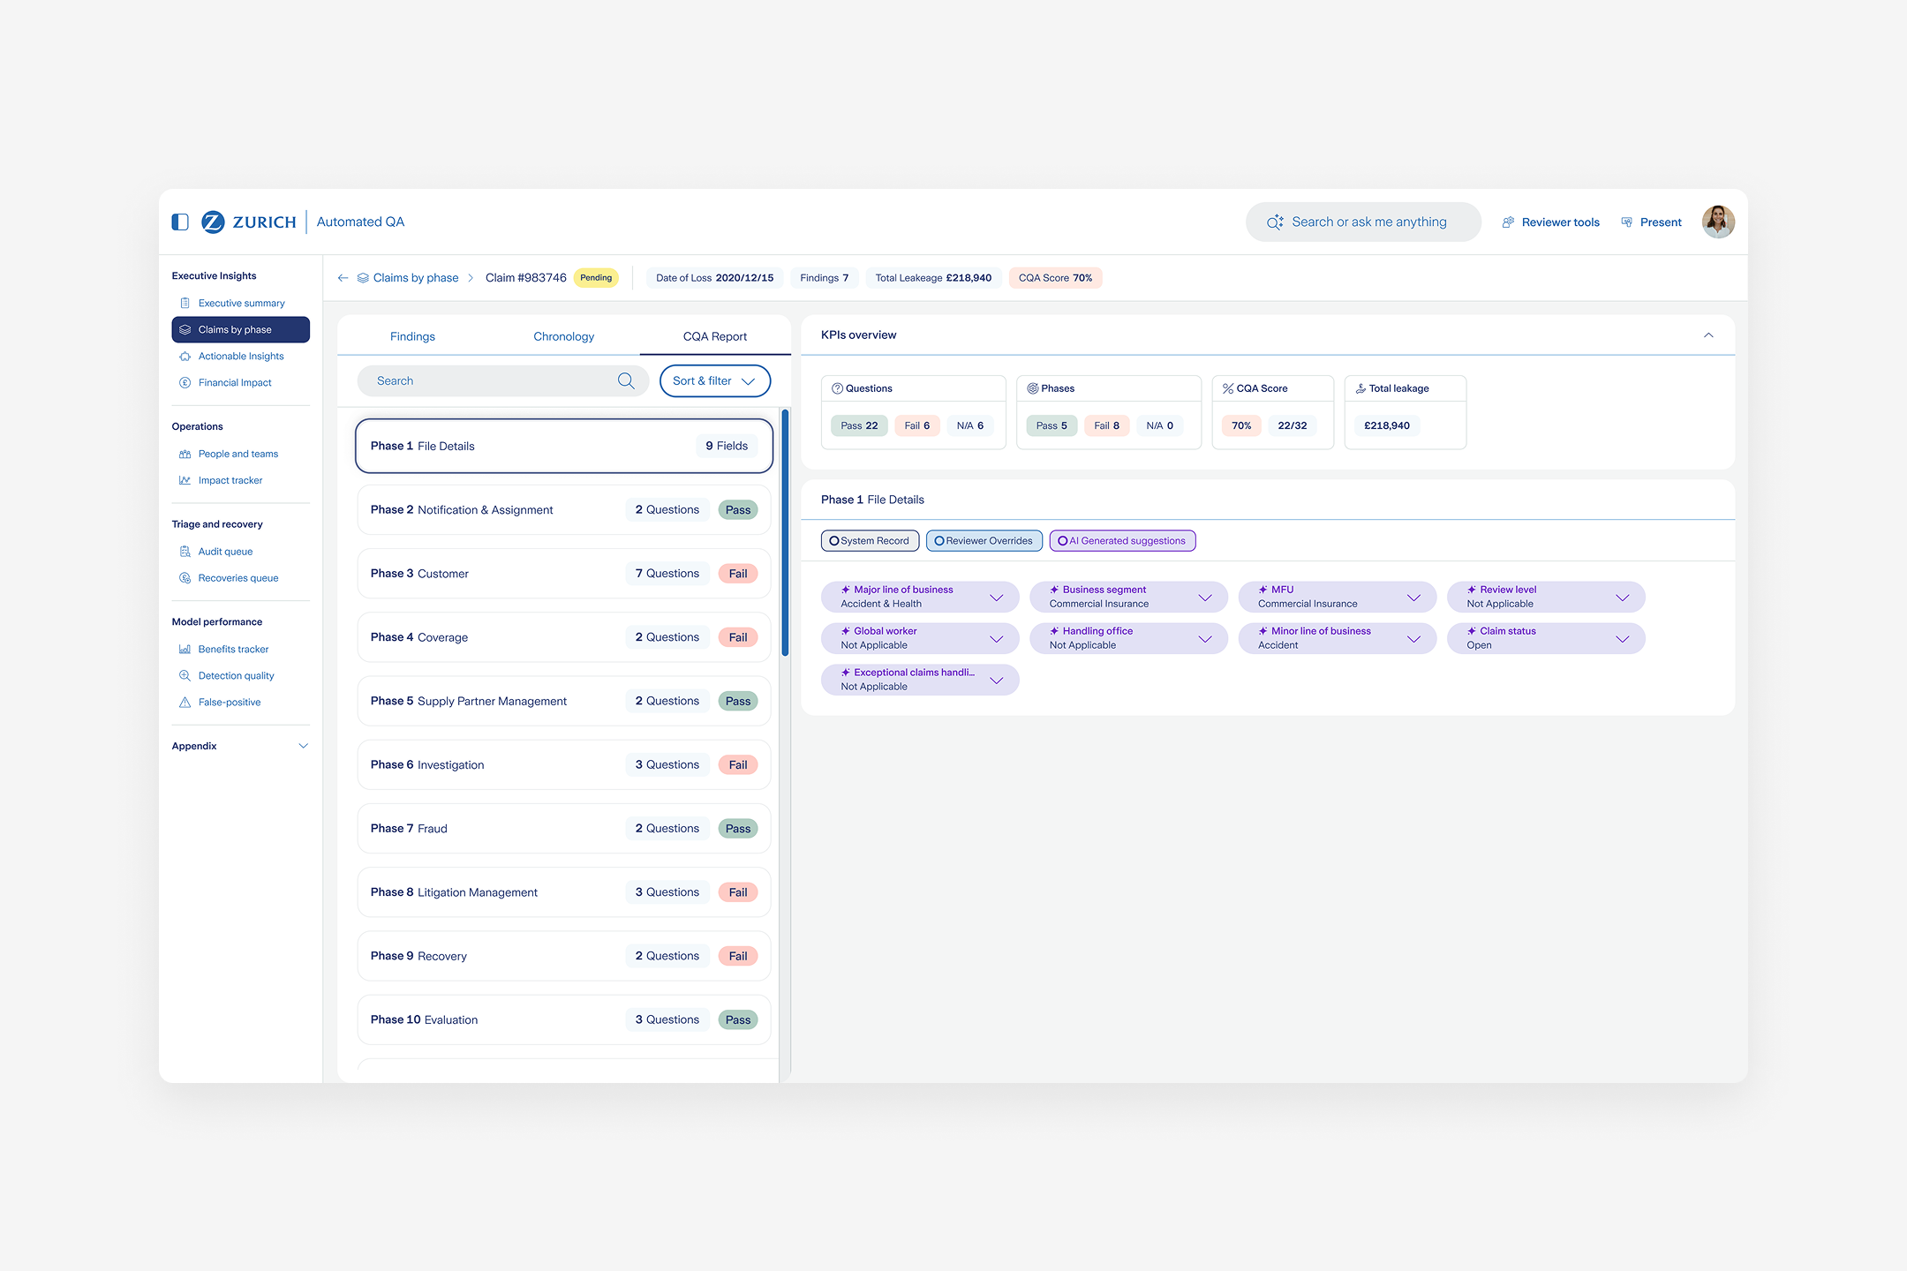The width and height of the screenshot is (1907, 1271).
Task: Open Detection quality page
Action: coord(241,675)
